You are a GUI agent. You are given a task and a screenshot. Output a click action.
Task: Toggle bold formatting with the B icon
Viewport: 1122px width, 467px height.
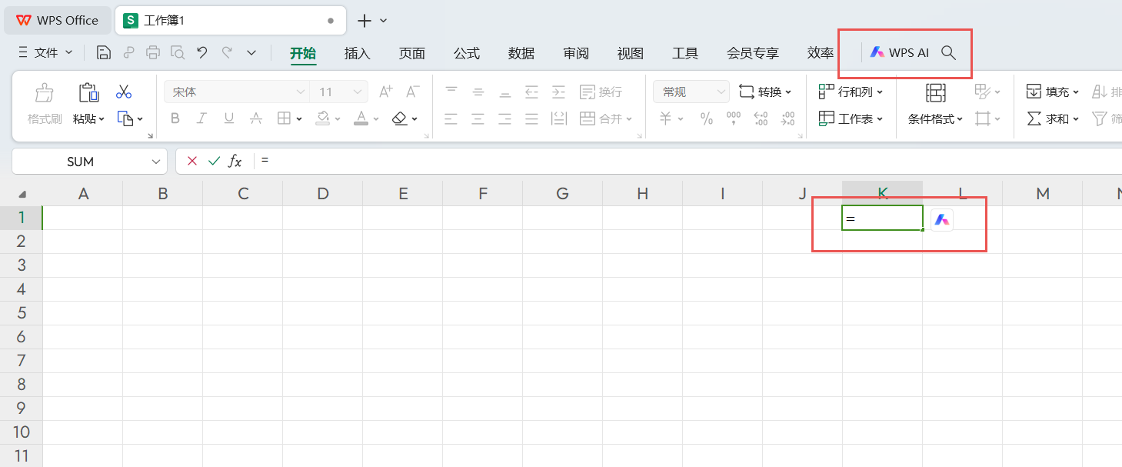pyautogui.click(x=175, y=118)
